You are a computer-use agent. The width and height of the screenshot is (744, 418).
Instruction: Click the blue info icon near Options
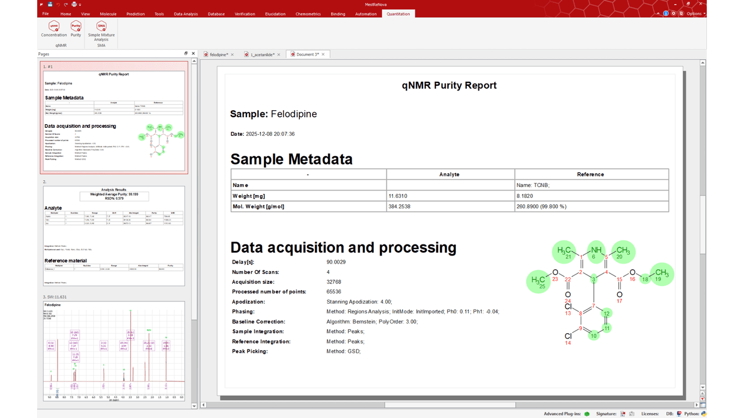tap(666, 13)
